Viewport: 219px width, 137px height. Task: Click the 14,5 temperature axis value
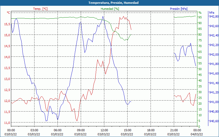pos(7,46)
